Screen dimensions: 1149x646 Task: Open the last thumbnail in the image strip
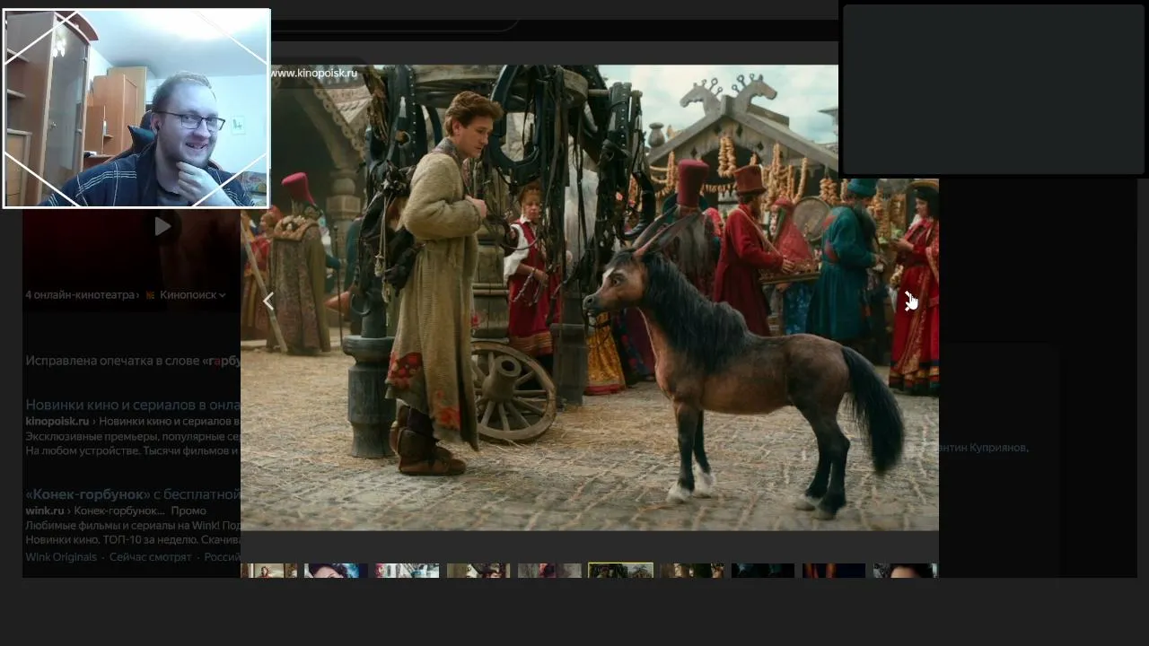click(906, 571)
